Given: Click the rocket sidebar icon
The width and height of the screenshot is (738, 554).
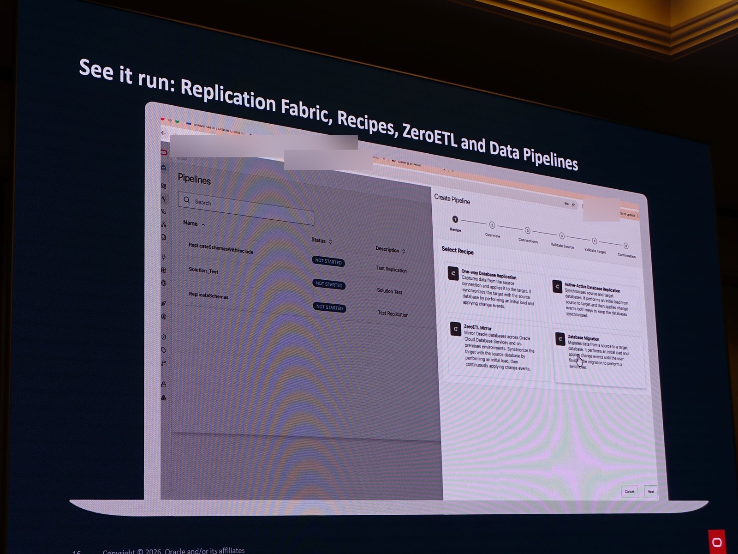Looking at the screenshot, I should click(163, 303).
